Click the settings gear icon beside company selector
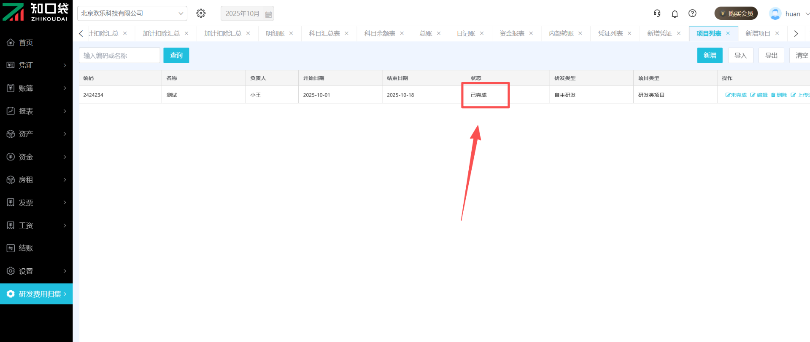Viewport: 810px width, 342px height. pyautogui.click(x=201, y=13)
